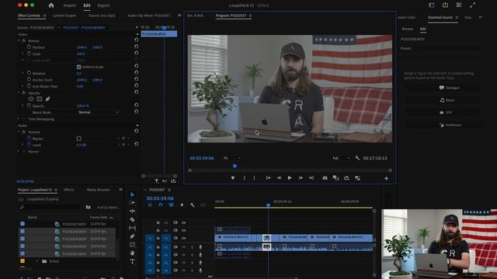
Task: Switch to the Lumetri Scopes tab
Action: pos(64,15)
